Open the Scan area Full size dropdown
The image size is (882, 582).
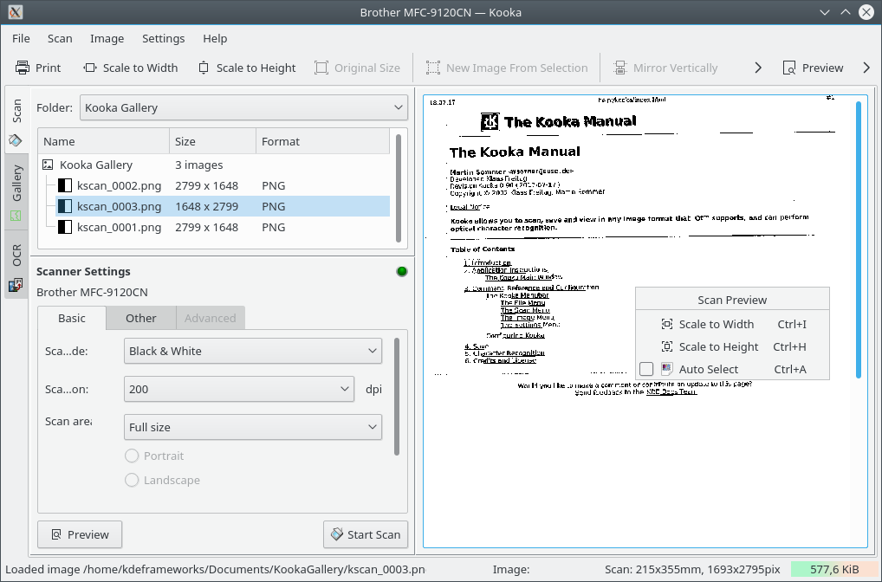[x=253, y=427]
